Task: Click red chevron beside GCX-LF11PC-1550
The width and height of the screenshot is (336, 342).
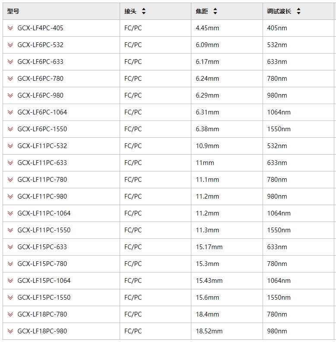Action: click(10, 230)
